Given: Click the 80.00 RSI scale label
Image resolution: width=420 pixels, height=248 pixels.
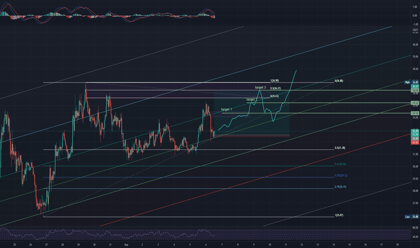Looking at the screenshot, I should click(415, 228).
